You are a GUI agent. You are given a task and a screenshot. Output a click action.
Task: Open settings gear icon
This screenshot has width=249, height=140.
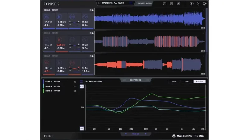pyautogui.click(x=205, y=3)
